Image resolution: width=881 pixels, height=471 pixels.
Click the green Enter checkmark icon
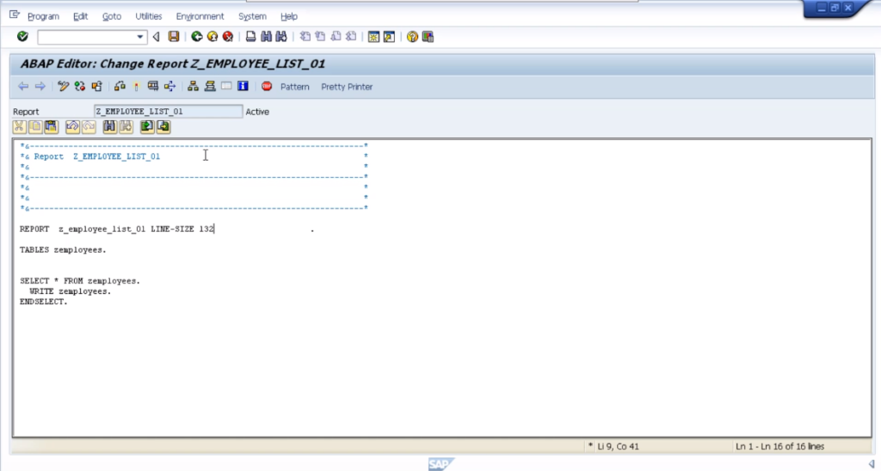tap(22, 36)
